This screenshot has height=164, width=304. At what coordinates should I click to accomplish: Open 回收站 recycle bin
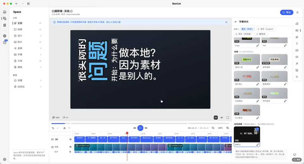click(28, 87)
